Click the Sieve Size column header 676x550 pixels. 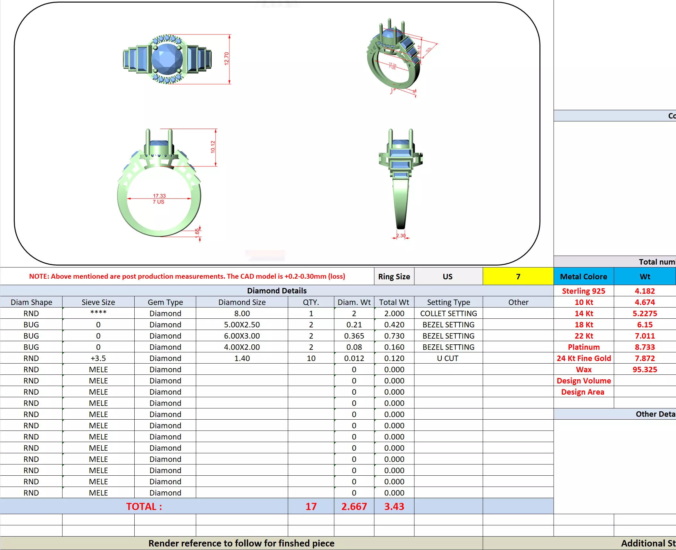(98, 302)
